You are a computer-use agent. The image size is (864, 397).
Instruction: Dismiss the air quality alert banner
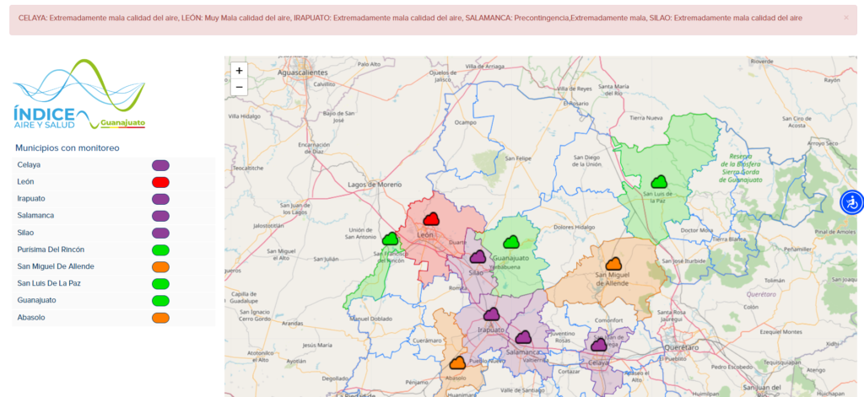846,18
